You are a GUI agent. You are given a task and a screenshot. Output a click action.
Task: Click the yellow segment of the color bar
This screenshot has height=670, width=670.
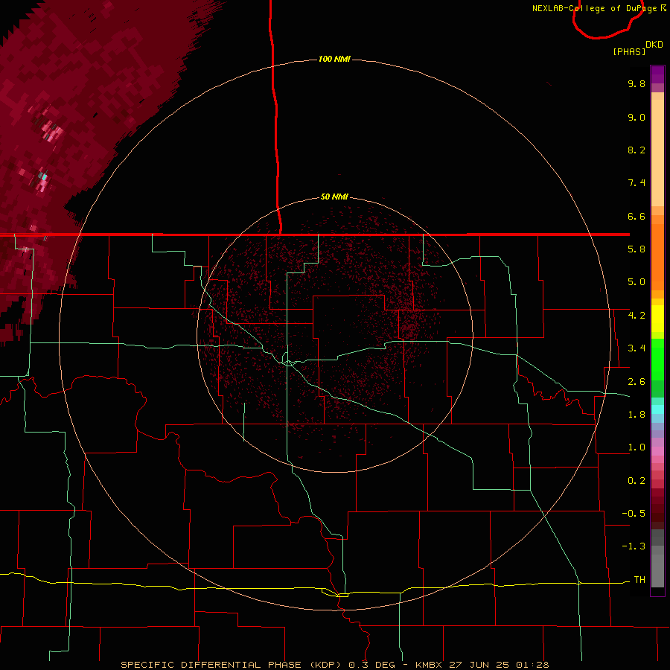(657, 319)
